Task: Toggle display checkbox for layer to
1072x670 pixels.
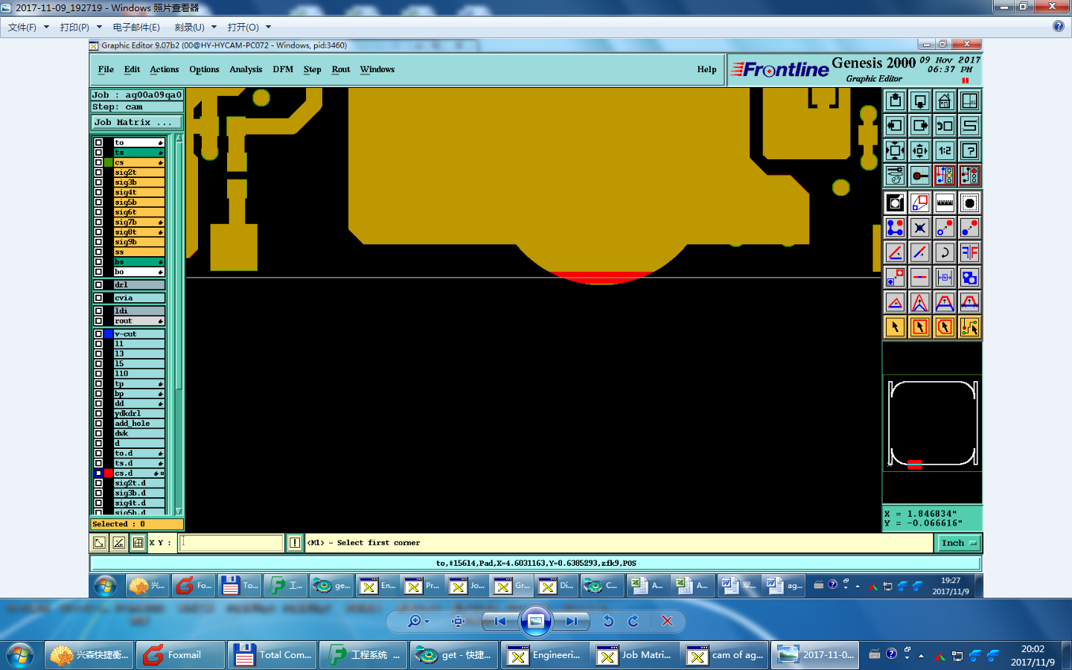Action: [98, 142]
